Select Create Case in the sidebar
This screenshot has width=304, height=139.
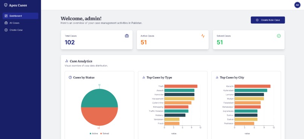(20, 30)
